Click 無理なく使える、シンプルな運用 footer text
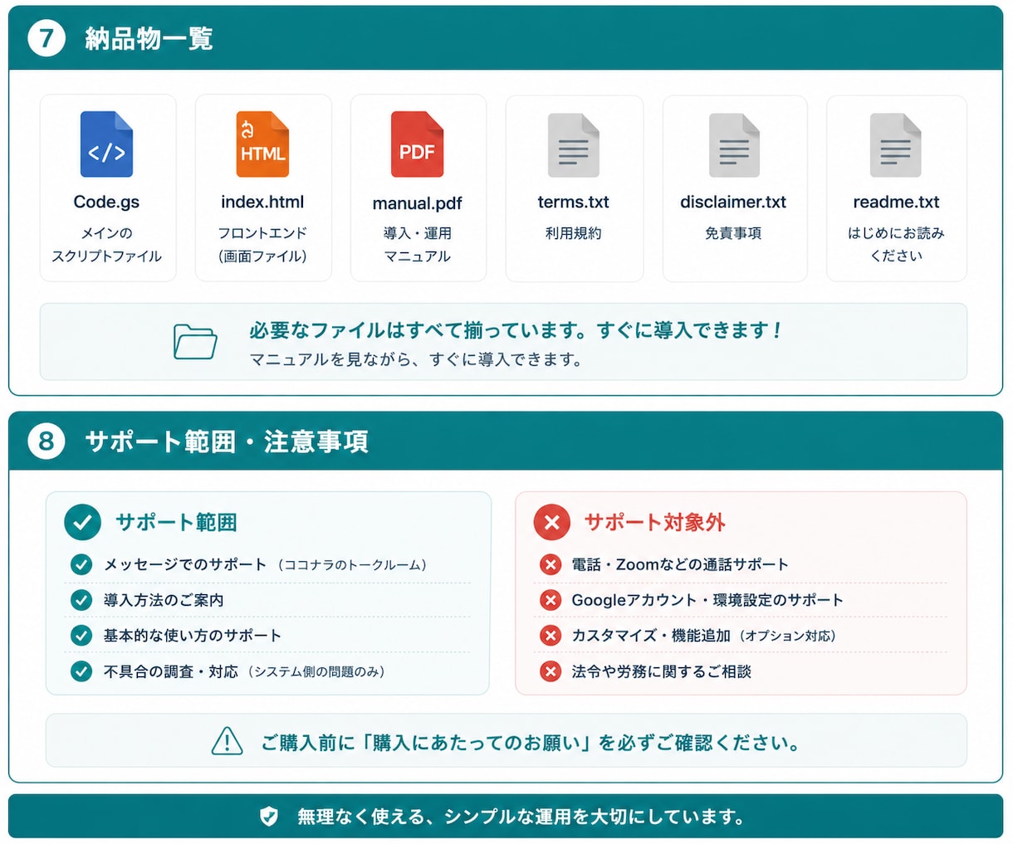The height and width of the screenshot is (844, 1013). (521, 817)
